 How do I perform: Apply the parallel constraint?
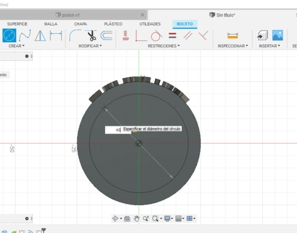pos(188,36)
